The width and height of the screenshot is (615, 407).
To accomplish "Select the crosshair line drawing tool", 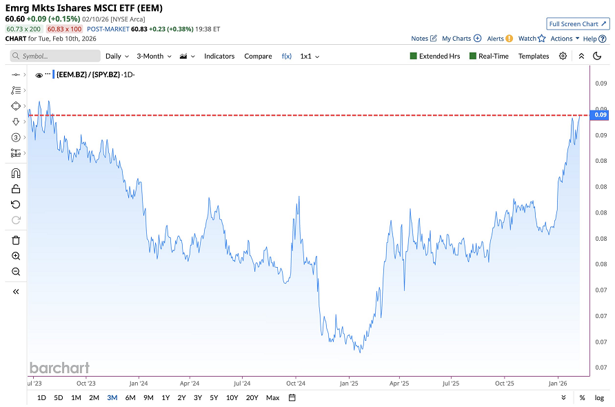I will (16, 75).
